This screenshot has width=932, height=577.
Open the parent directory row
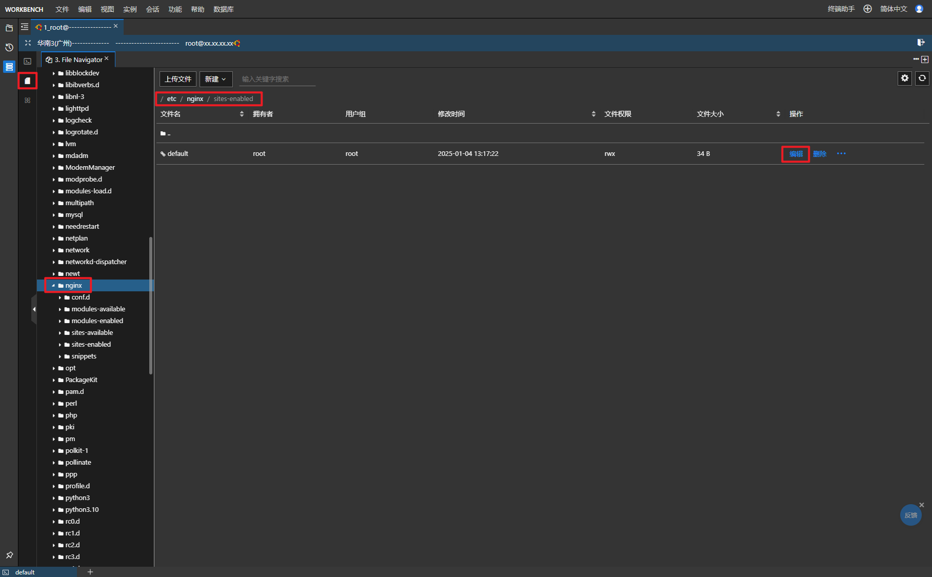540,133
